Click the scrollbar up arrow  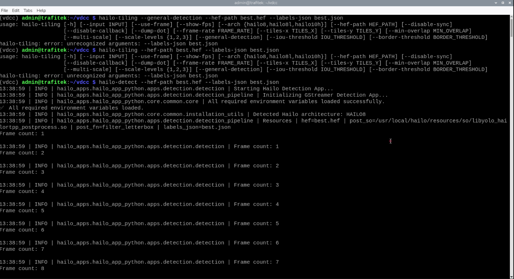pos(512,17)
